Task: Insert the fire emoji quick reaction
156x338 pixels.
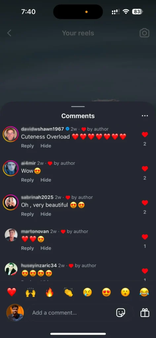Action: tap(49, 292)
